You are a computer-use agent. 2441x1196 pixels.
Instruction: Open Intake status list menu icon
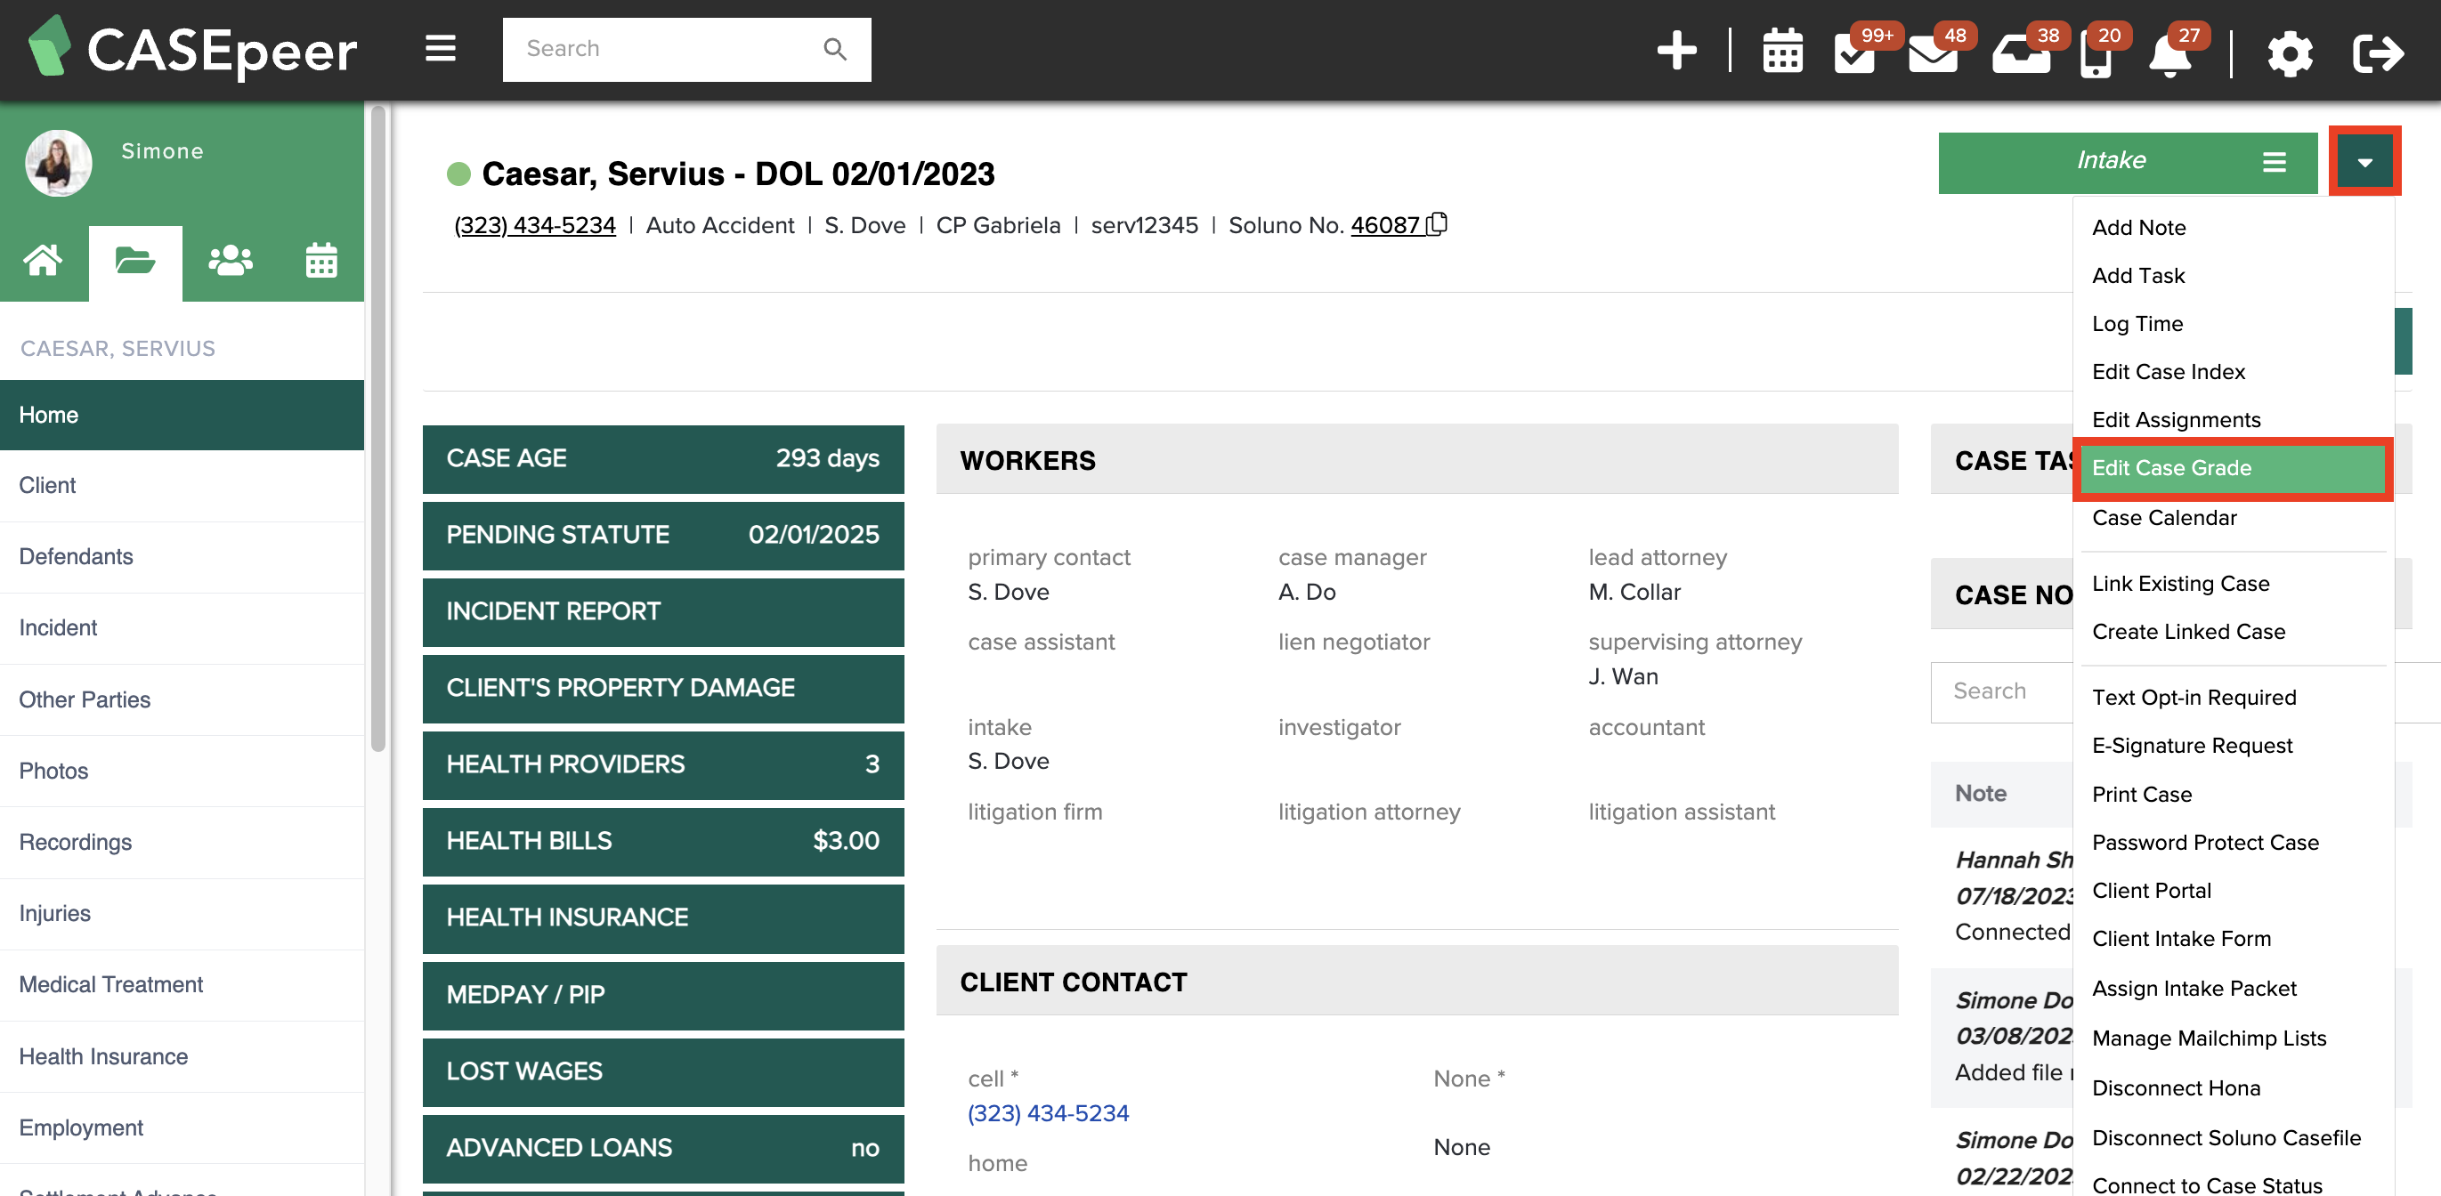click(2275, 162)
